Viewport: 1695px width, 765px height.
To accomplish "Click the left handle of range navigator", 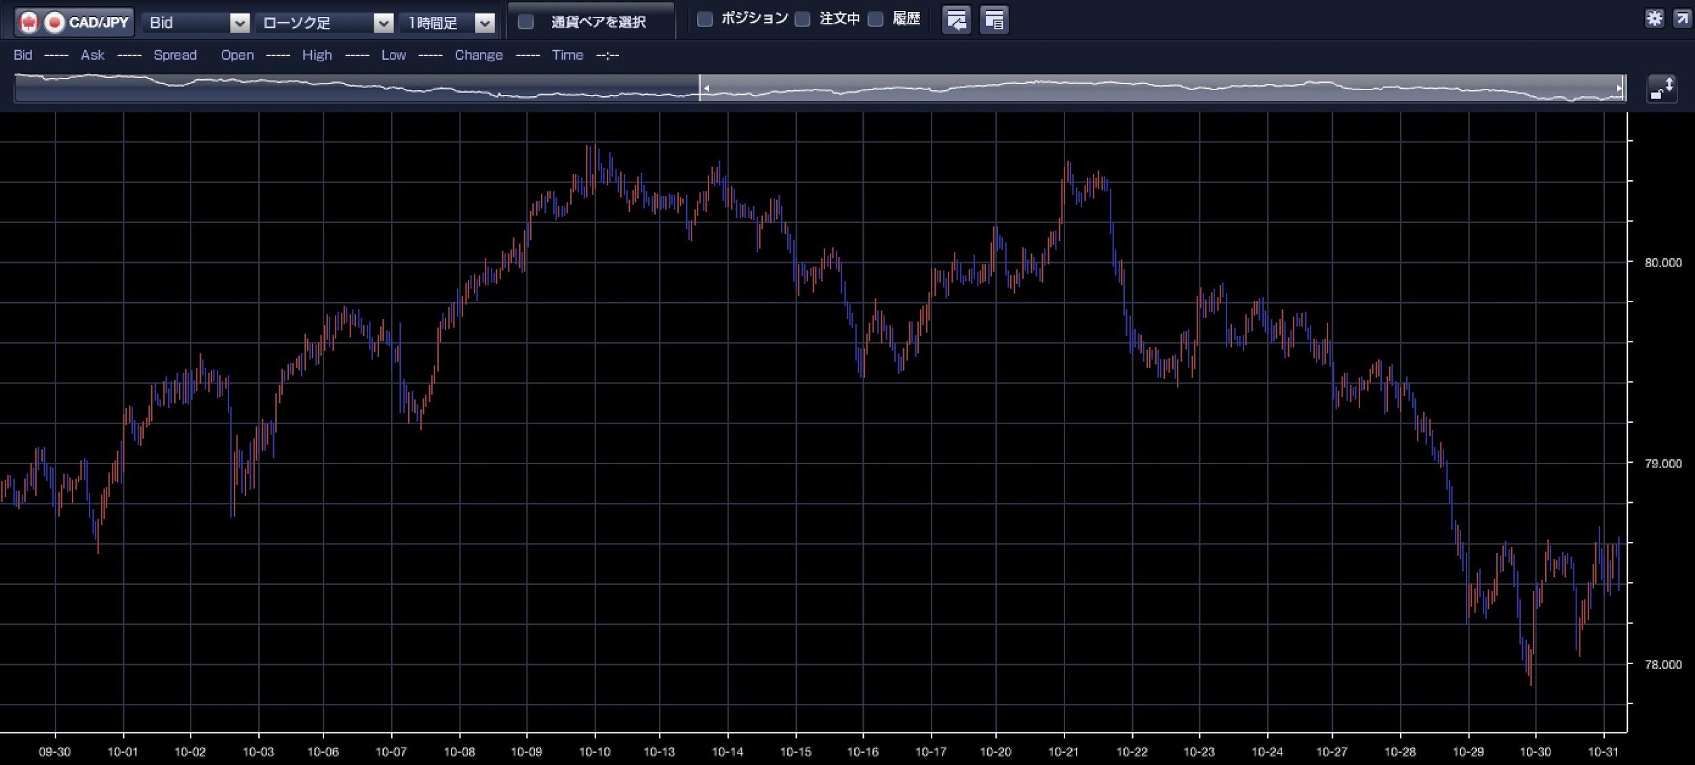I will (704, 88).
